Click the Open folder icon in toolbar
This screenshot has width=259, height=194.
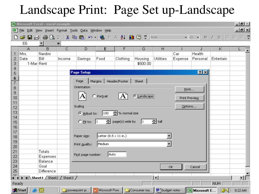click(23, 37)
